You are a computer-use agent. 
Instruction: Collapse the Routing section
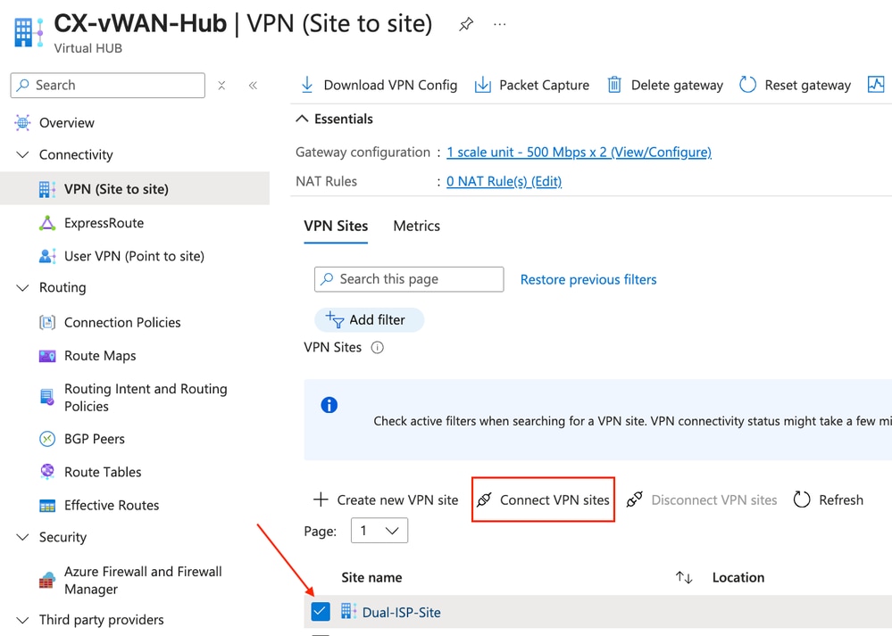22,287
